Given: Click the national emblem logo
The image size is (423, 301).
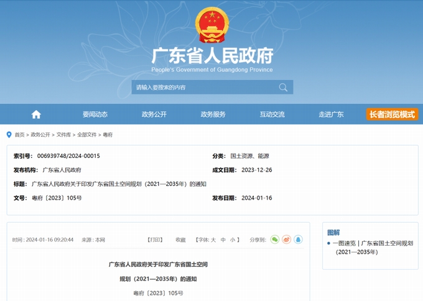Looking at the screenshot, I should pyautogui.click(x=211, y=25).
